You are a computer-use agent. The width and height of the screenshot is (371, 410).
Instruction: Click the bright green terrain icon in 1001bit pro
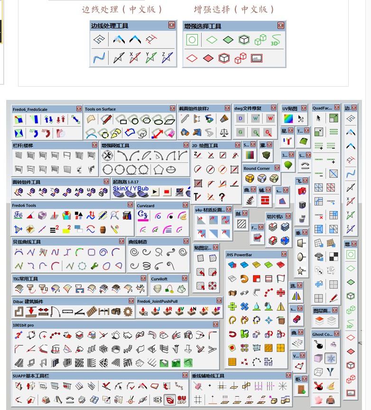coord(188,363)
